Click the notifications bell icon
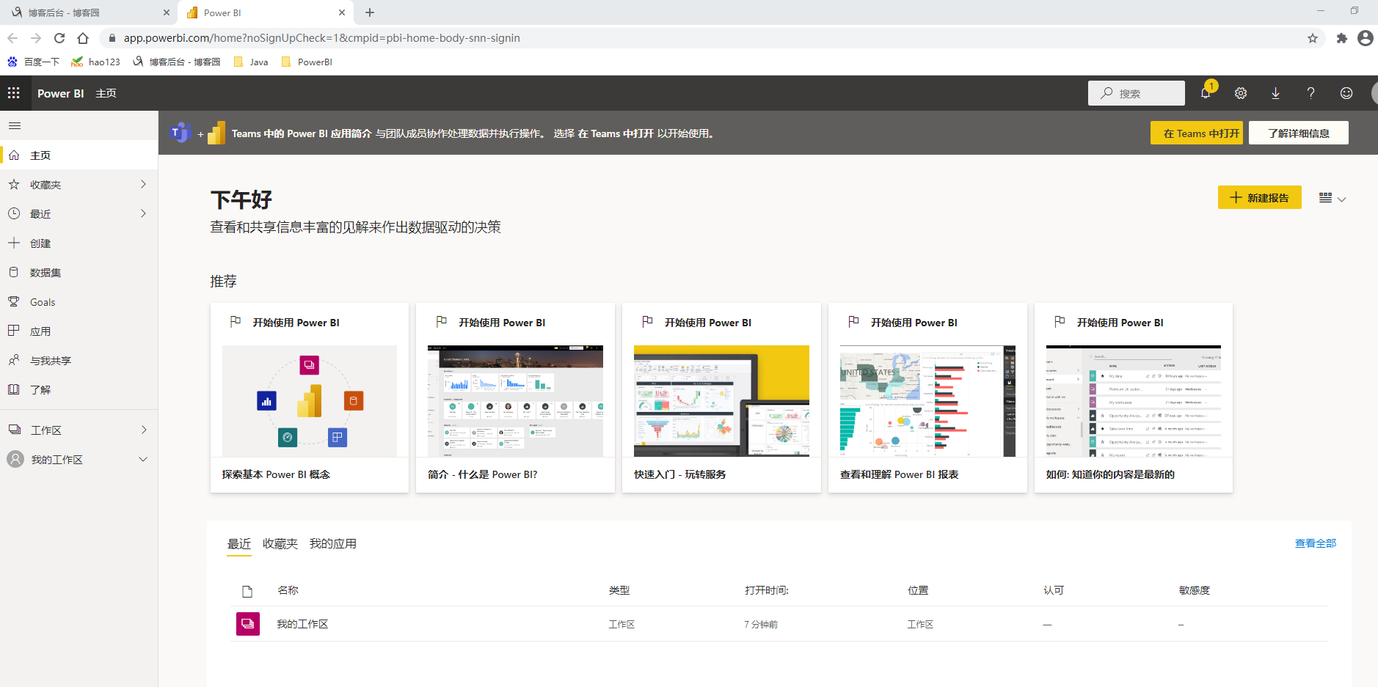 click(1206, 93)
